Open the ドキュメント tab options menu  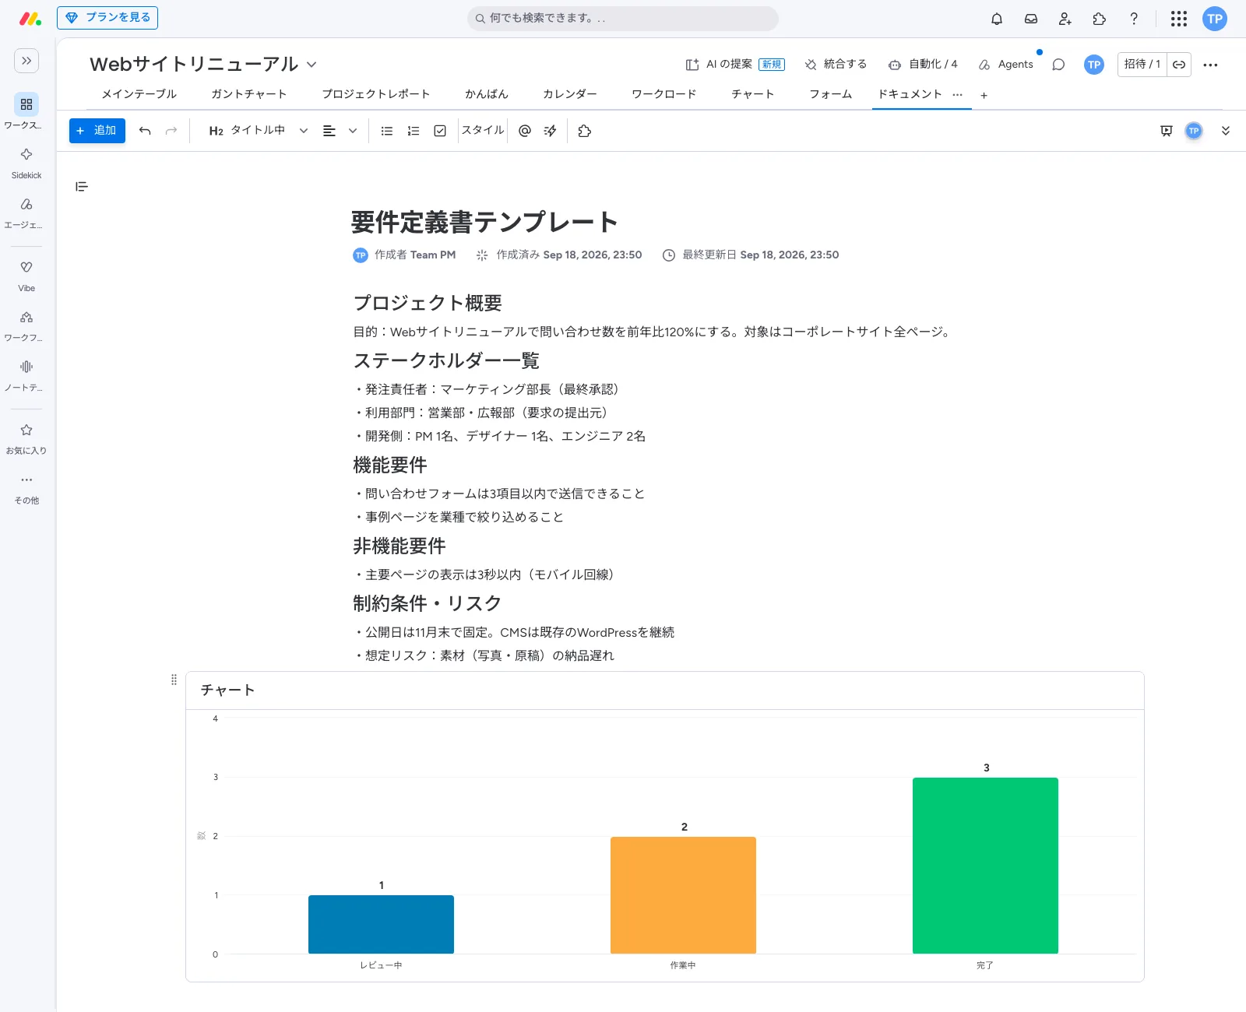958,94
